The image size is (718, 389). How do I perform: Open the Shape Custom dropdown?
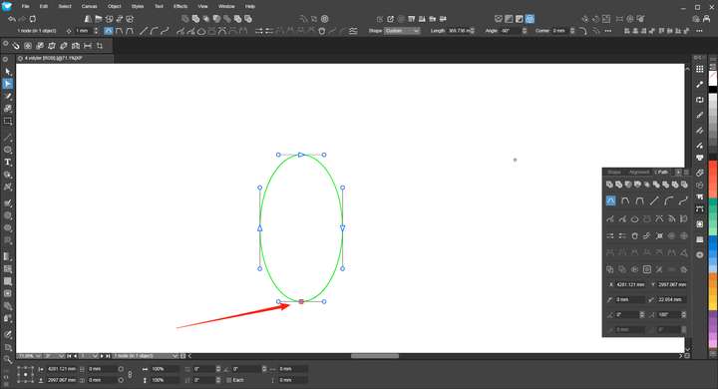pos(402,31)
